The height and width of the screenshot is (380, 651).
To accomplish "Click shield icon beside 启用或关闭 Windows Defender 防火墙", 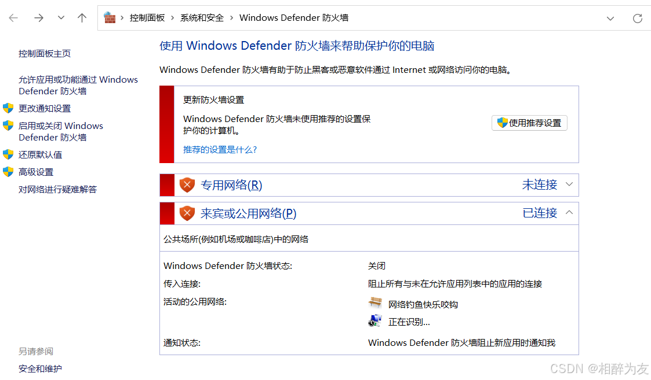I will pos(8,126).
